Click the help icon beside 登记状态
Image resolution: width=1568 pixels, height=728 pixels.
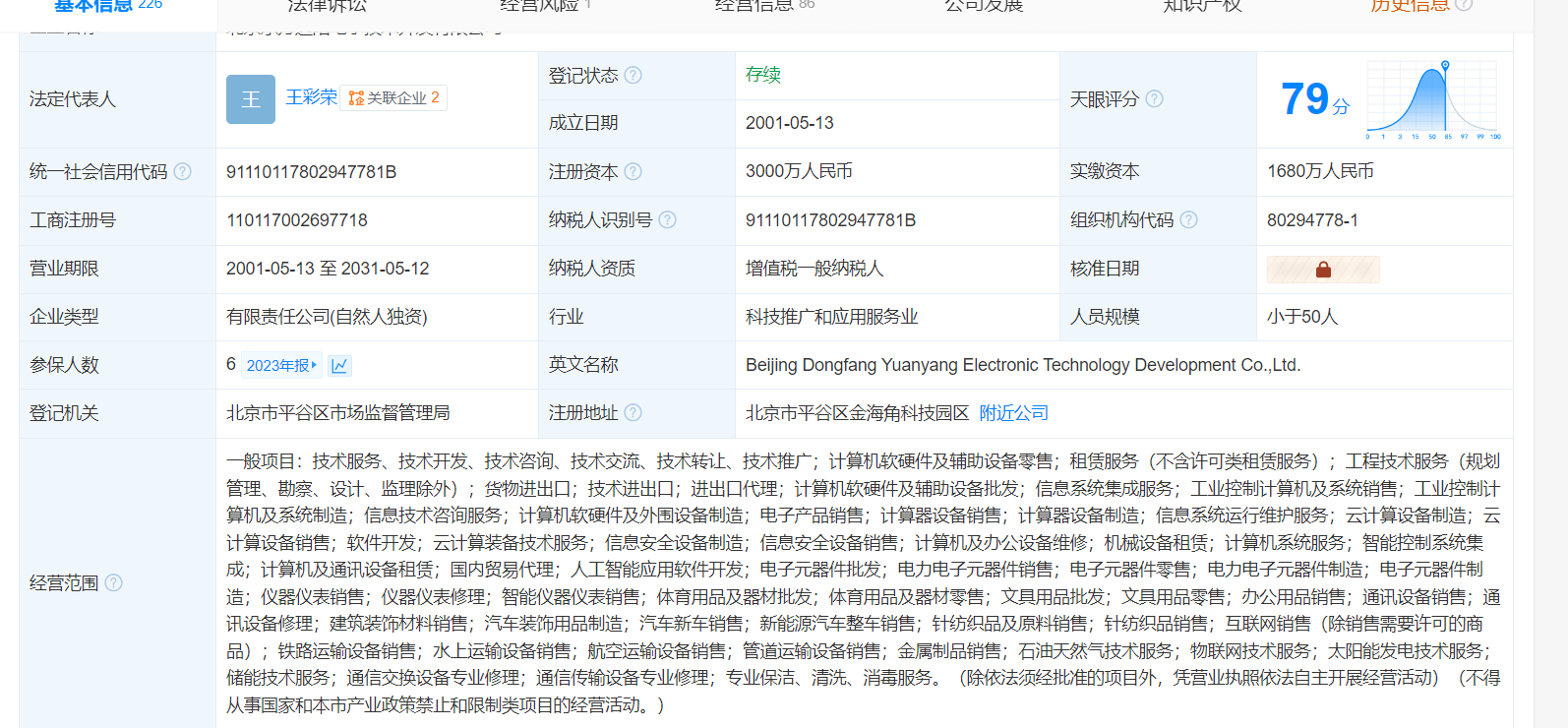point(633,75)
